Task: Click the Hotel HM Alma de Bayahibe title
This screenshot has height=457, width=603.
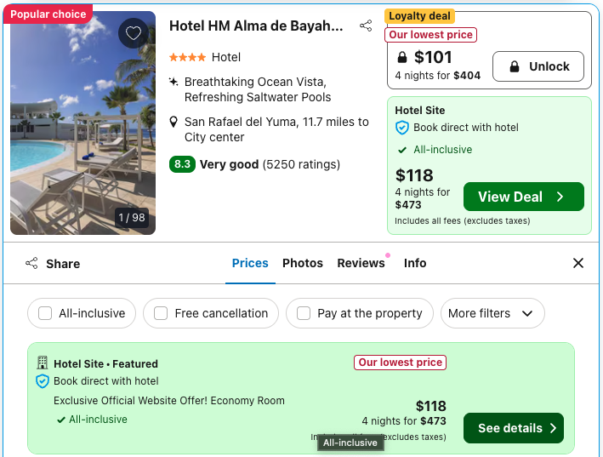Action: (256, 26)
